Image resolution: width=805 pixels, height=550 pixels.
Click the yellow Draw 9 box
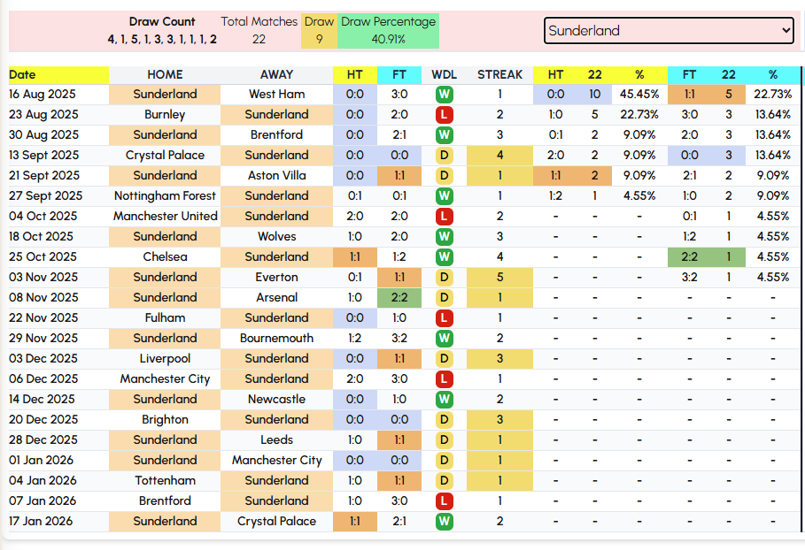point(319,30)
